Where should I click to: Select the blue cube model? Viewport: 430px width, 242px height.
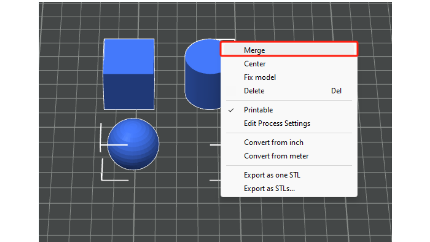pos(129,74)
